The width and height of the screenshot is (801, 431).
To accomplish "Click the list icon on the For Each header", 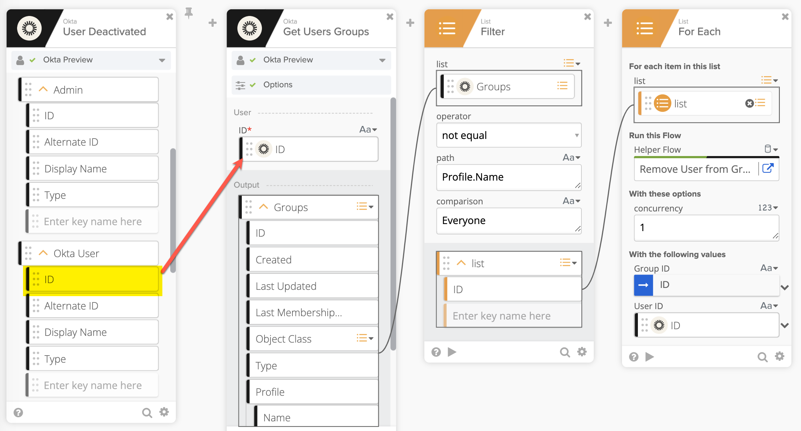I will point(645,28).
